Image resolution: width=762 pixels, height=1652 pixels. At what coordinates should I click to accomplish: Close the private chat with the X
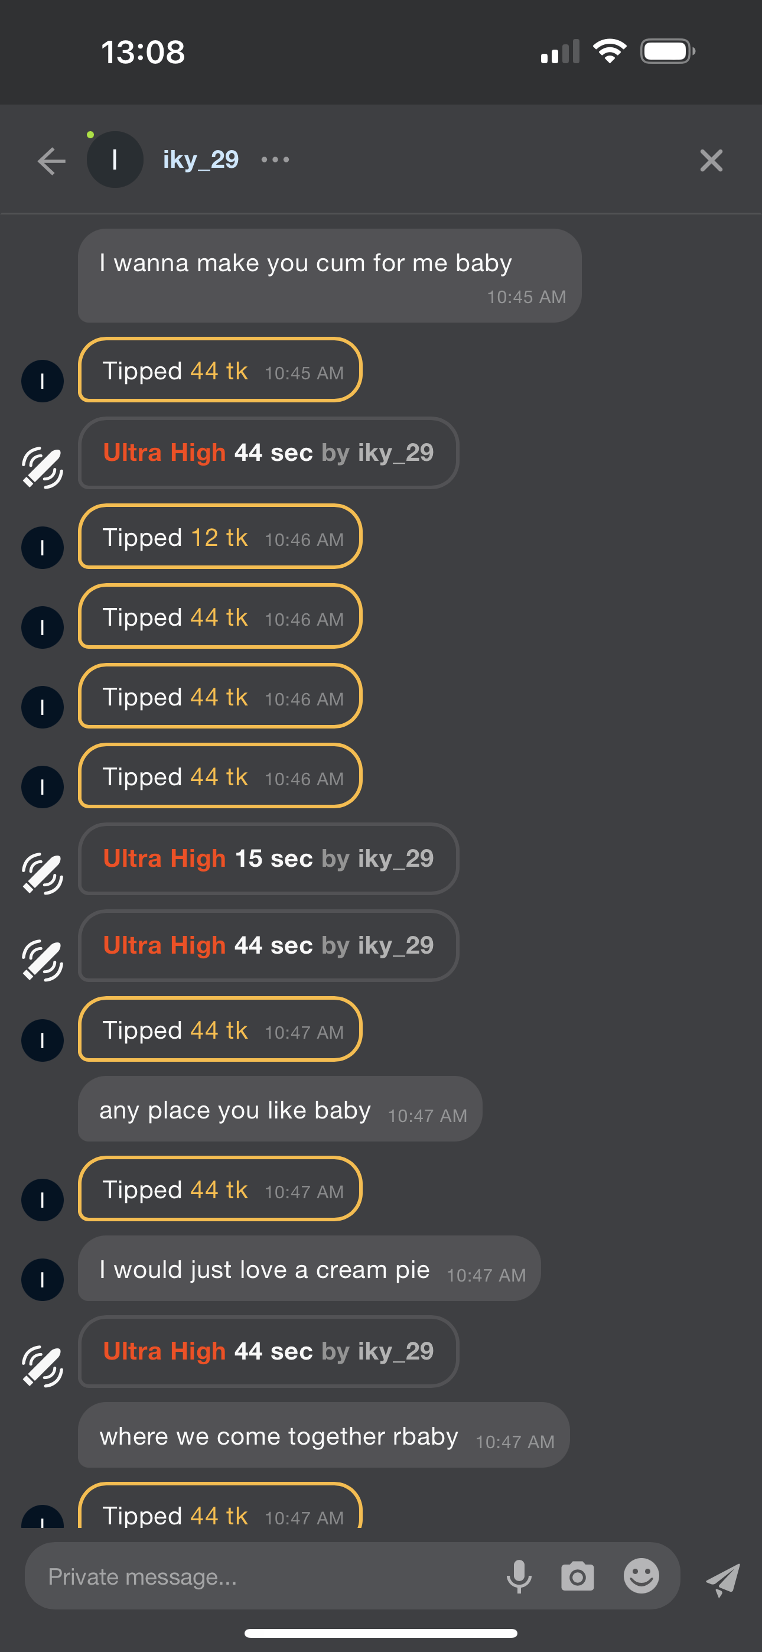click(711, 160)
